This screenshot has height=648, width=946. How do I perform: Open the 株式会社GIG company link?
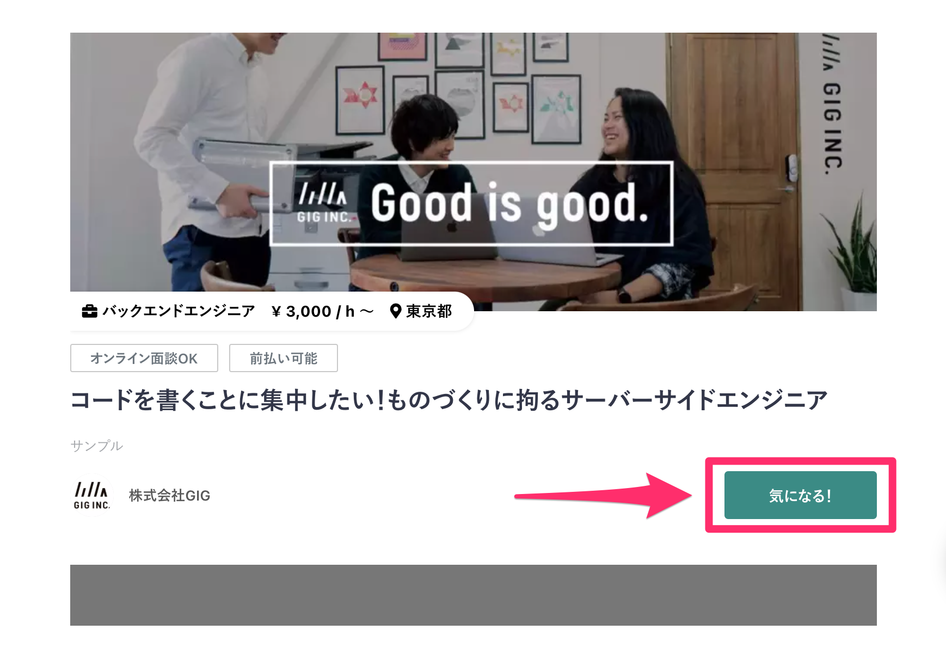click(169, 496)
